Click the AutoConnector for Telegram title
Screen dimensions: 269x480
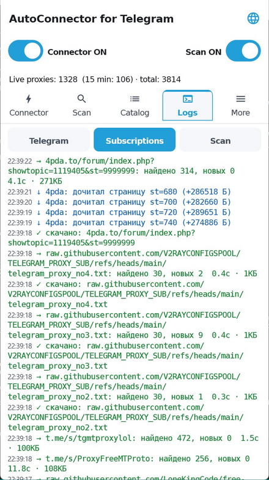(x=91, y=19)
